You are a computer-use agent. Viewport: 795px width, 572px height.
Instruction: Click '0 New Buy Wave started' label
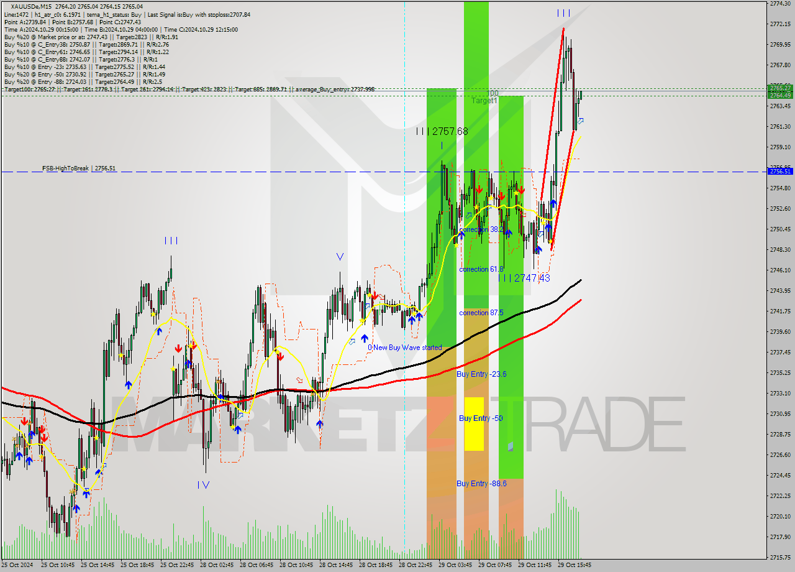coord(405,348)
